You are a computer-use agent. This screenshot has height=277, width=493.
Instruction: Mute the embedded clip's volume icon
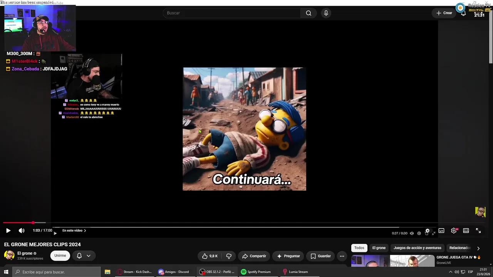412,233
